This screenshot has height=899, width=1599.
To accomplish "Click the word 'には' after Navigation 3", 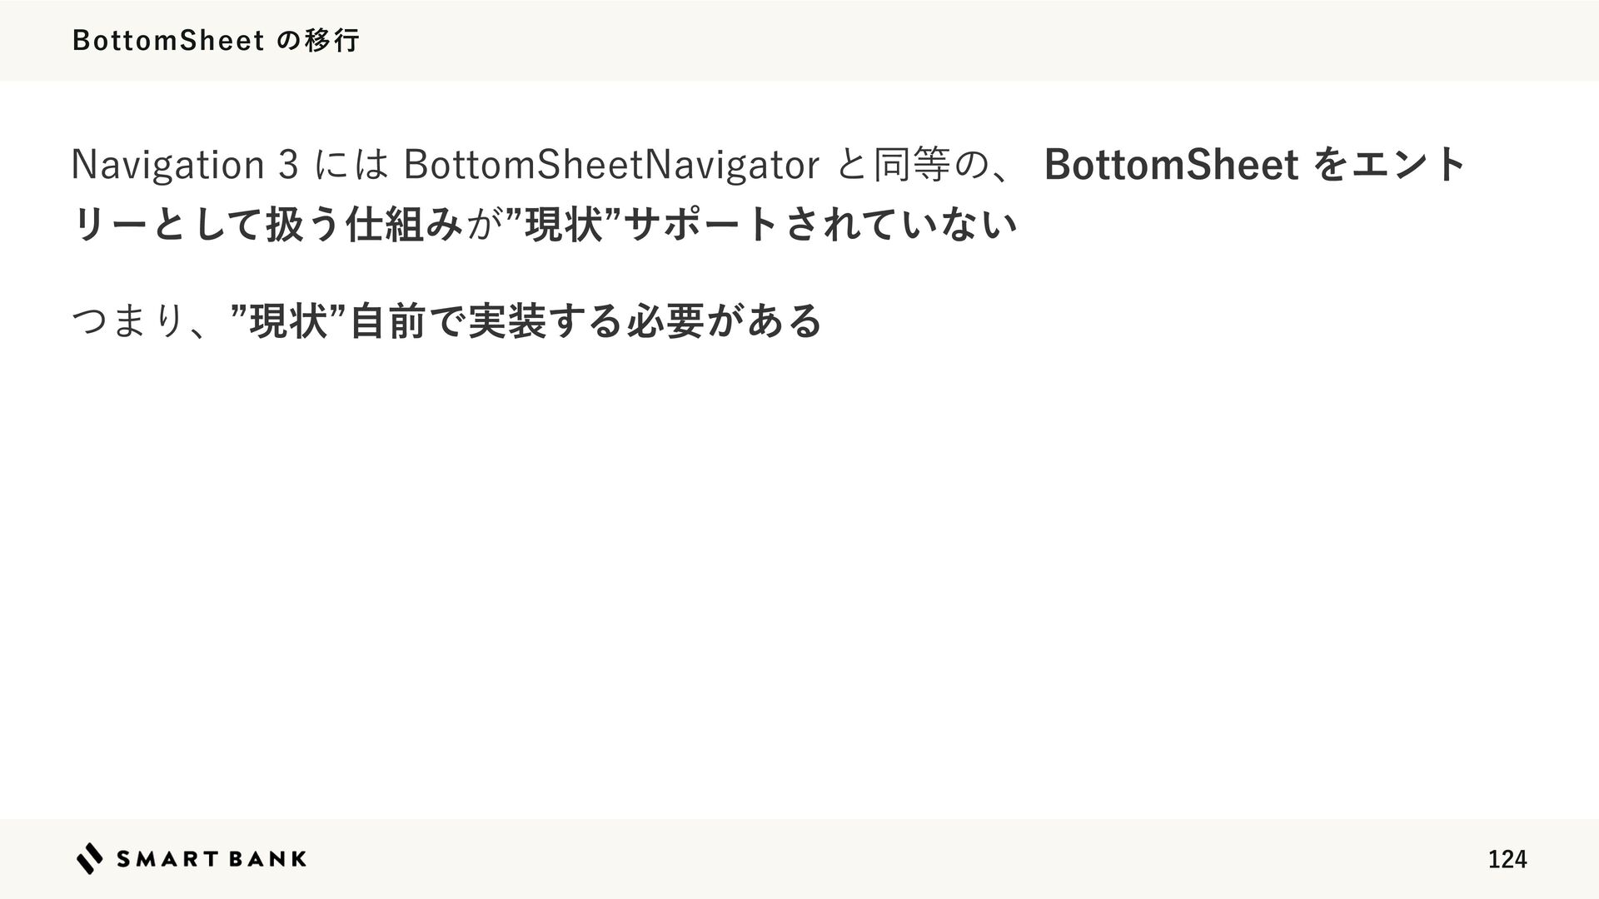I will [x=351, y=165].
